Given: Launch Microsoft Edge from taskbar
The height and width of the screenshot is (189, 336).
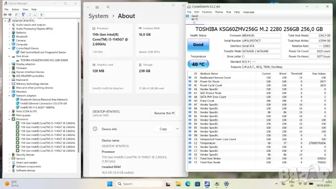Looking at the screenshot, I should tap(188, 184).
